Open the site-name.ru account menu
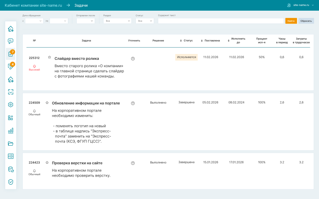Image resolution: width=319 pixels, height=199 pixels. point(300,5)
